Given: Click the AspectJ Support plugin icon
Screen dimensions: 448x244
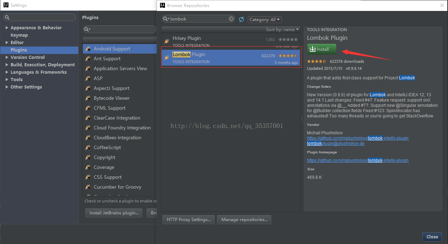Looking at the screenshot, I should point(88,88).
